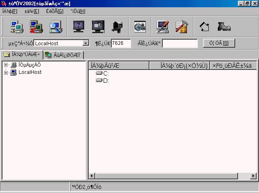The height and width of the screenshot is (193, 259).
Task: Click the search computer magnifier icon
Action: [x=55, y=26]
